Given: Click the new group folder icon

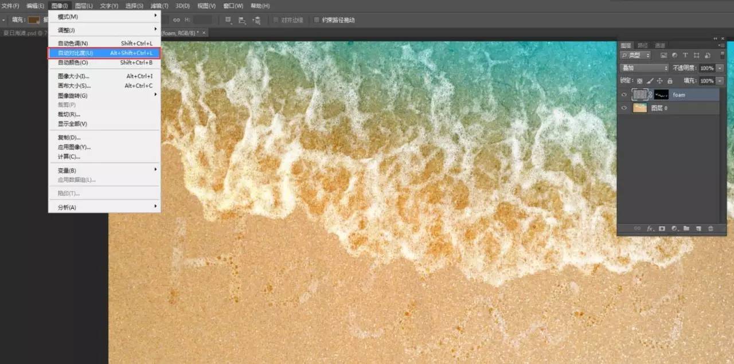Looking at the screenshot, I should pos(686,228).
